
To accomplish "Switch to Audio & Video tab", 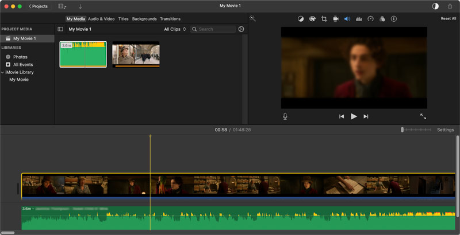I will 101,19.
